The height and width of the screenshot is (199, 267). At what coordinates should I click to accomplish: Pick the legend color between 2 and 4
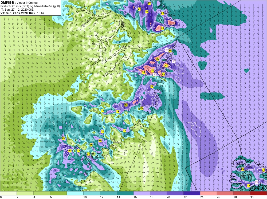[25, 193]
